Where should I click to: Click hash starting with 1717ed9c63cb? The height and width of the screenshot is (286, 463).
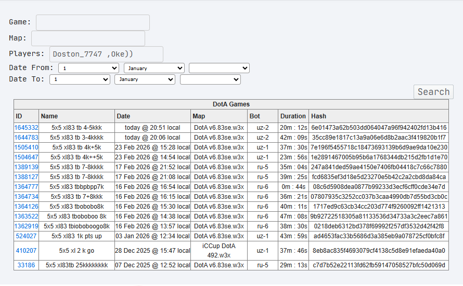379,207
